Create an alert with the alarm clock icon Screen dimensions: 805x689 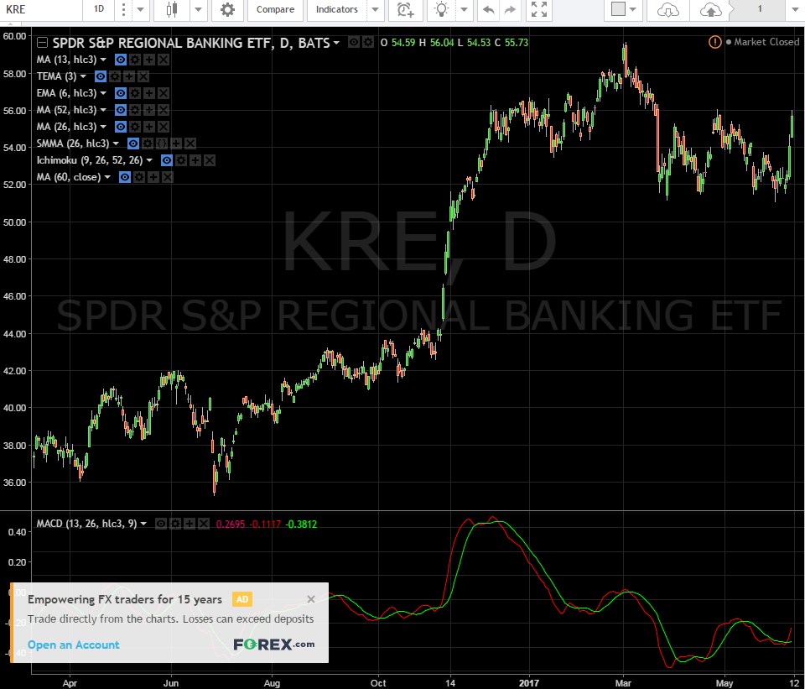tap(406, 9)
